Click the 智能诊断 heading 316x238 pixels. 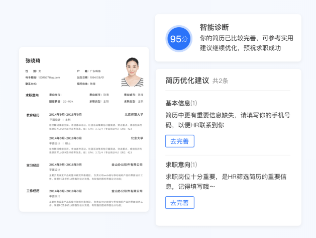coord(214,27)
